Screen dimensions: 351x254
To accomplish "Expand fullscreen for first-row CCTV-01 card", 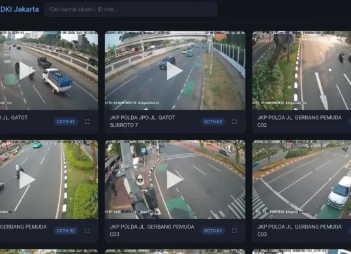I will coord(87,122).
